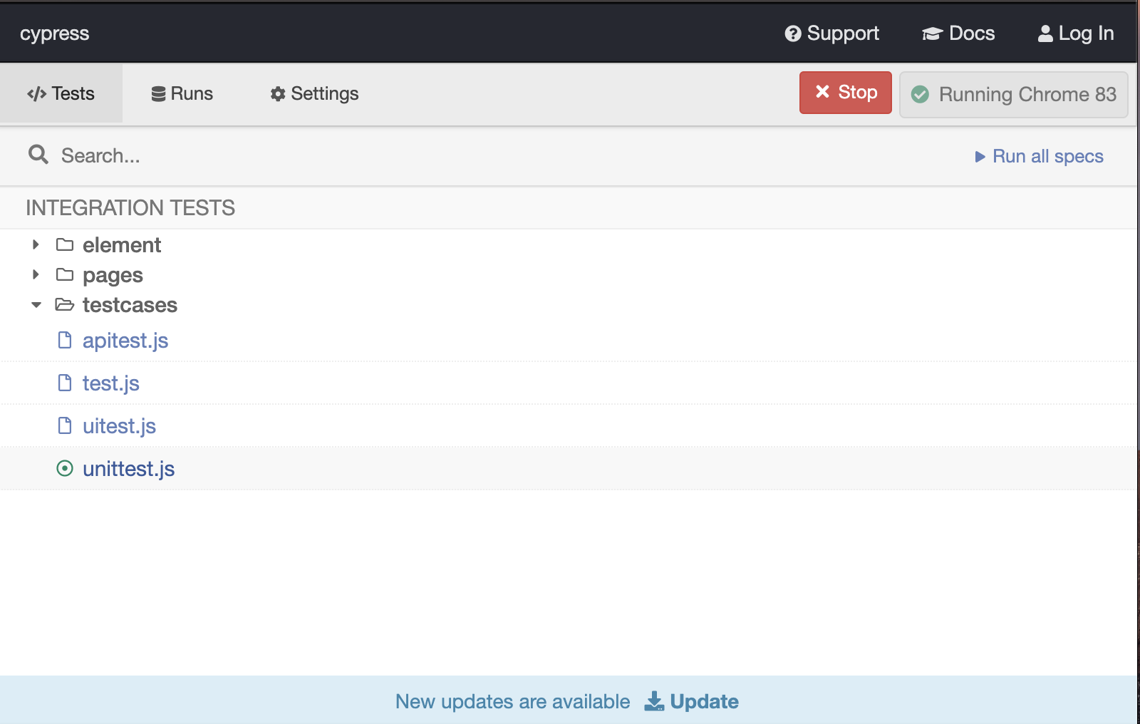Click the Log In user icon
The width and height of the screenshot is (1140, 724).
pyautogui.click(x=1045, y=33)
